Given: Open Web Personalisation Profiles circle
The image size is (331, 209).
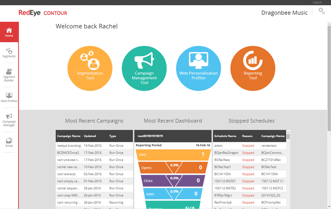Looking at the screenshot, I should click(x=198, y=69).
